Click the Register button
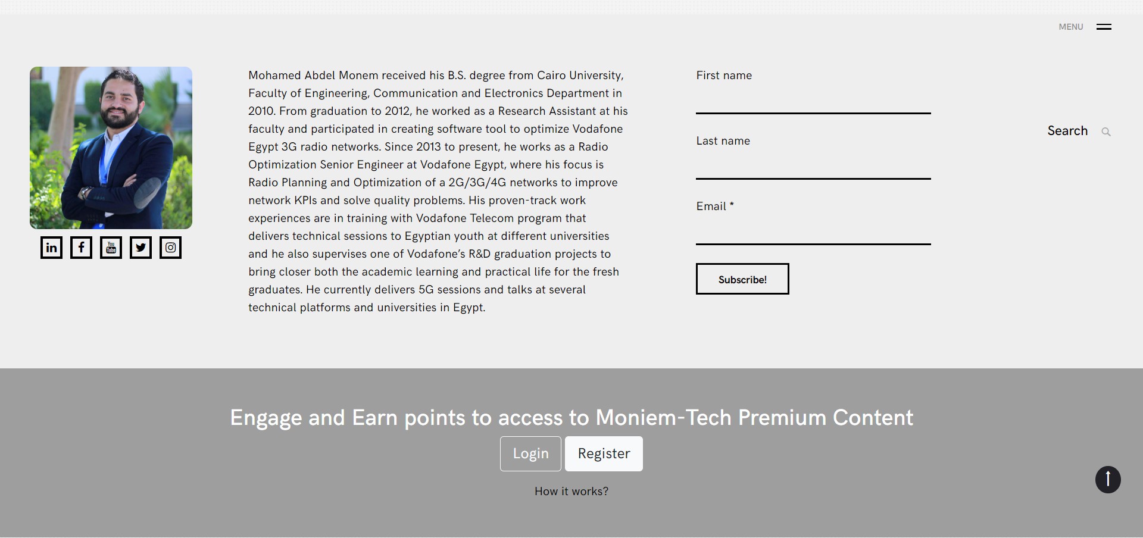 pos(604,453)
